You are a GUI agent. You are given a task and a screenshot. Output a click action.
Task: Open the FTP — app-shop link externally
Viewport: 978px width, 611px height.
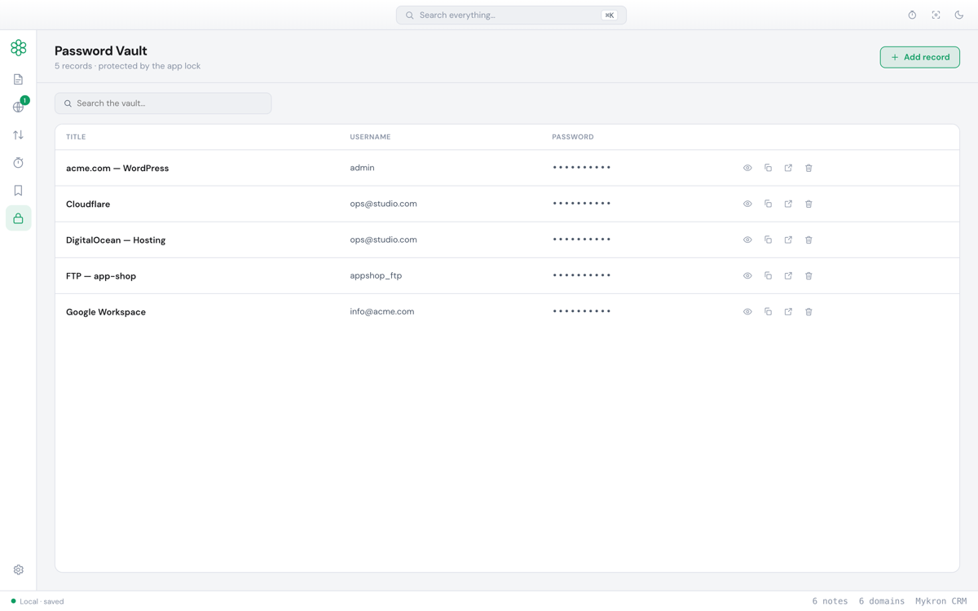click(x=788, y=275)
